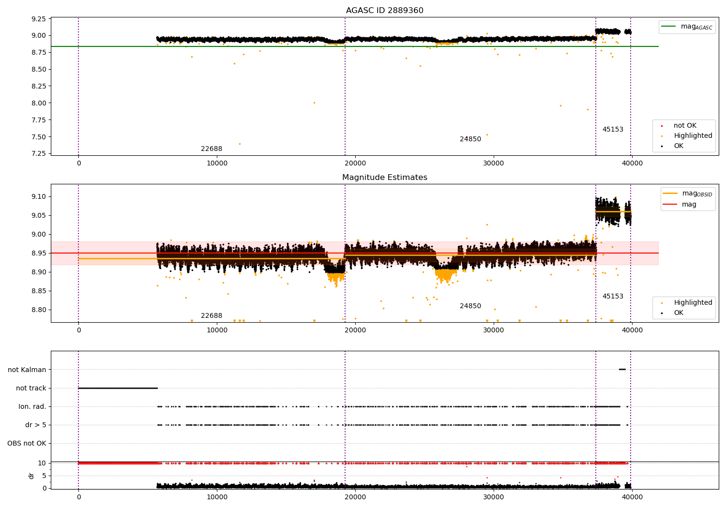This screenshot has width=726, height=508.
Task: Click the '30000' x-axis tick under bottom plot
Action: point(494,497)
